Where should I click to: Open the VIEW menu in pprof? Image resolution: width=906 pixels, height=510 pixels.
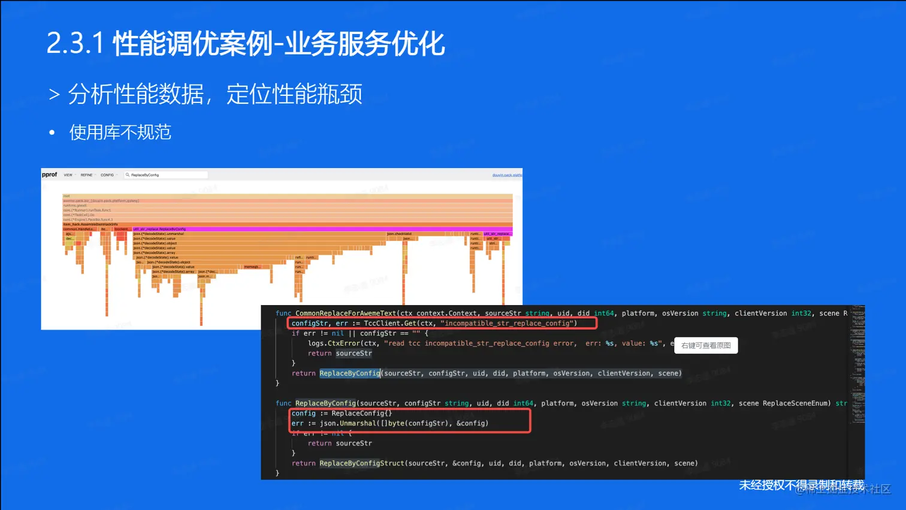point(68,175)
